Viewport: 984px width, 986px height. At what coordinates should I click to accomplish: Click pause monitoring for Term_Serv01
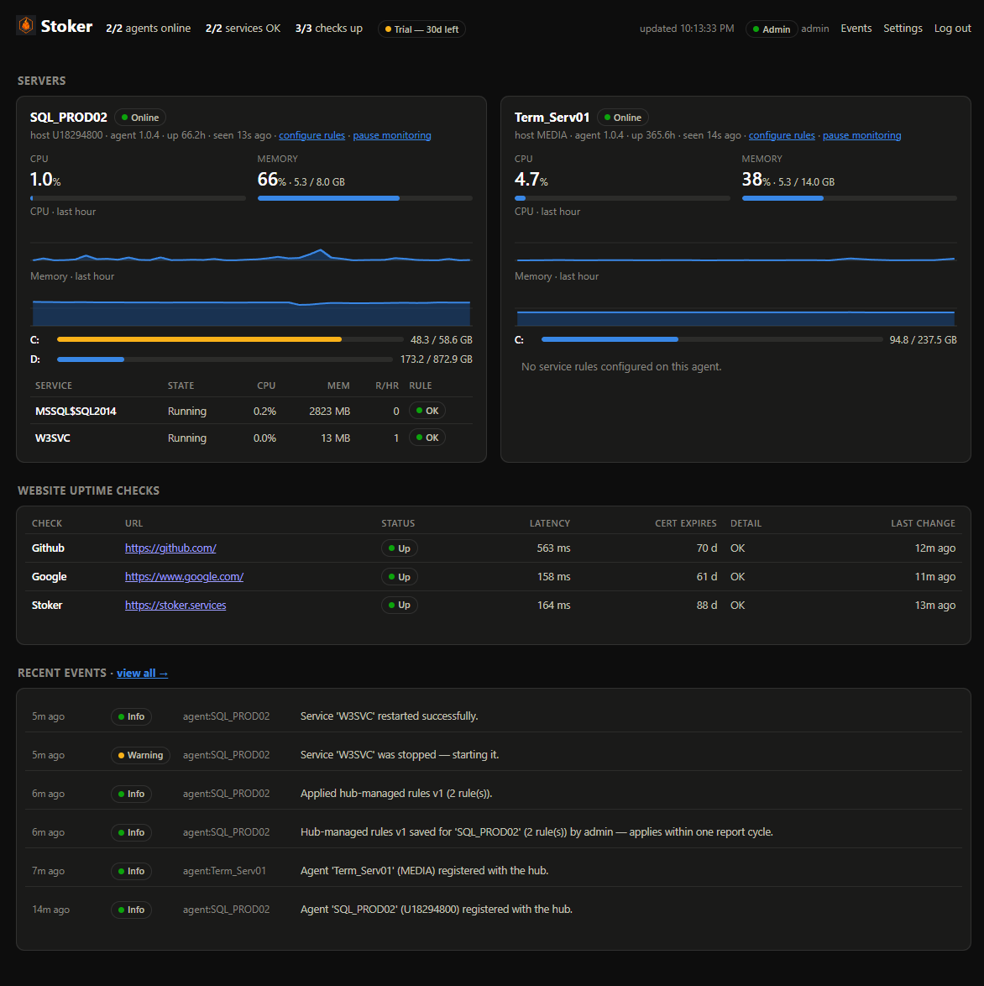tap(861, 135)
